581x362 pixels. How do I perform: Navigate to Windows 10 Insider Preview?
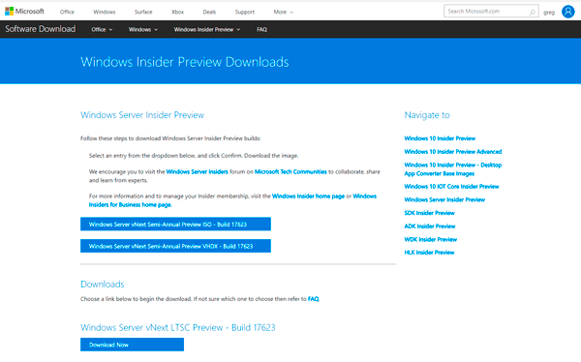click(x=440, y=138)
